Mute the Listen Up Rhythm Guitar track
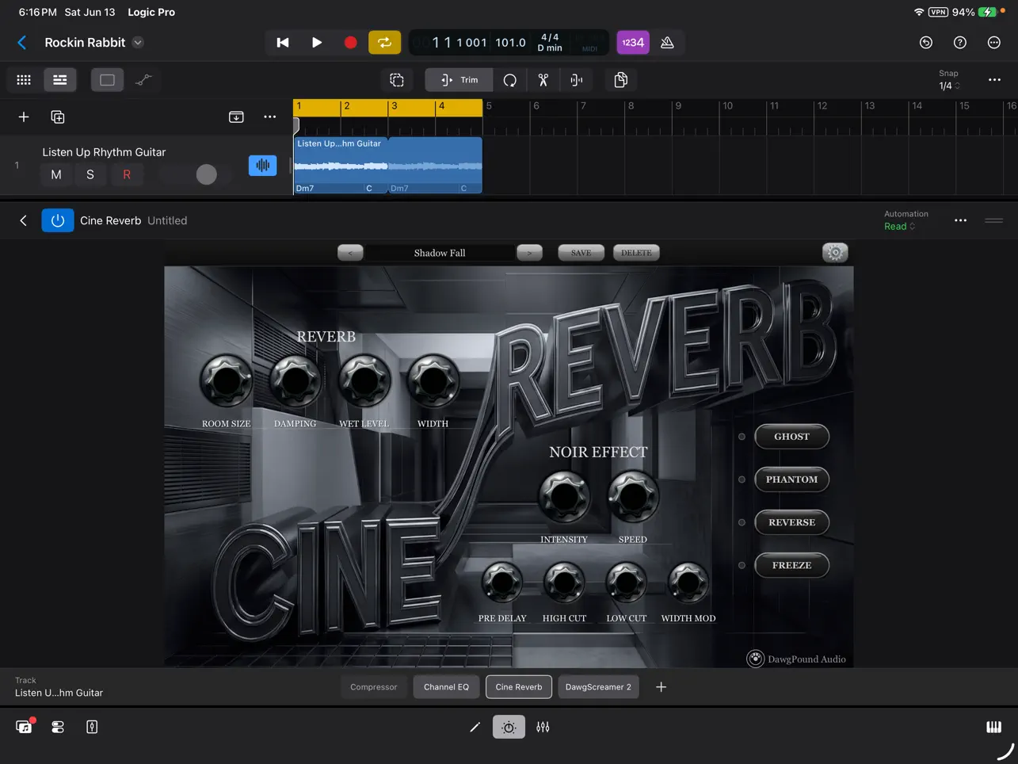 tap(56, 174)
